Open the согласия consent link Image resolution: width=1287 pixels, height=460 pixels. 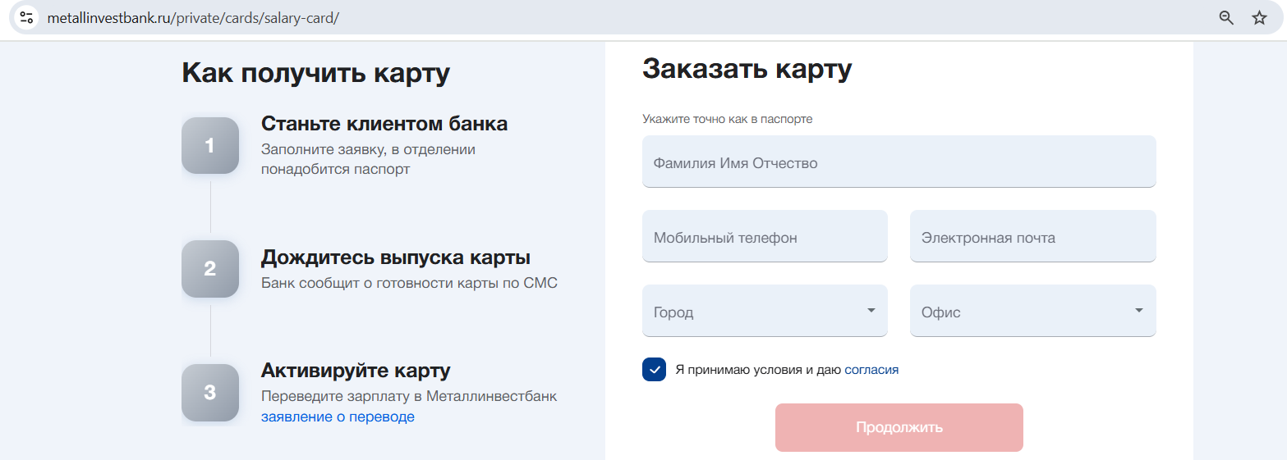coord(871,370)
